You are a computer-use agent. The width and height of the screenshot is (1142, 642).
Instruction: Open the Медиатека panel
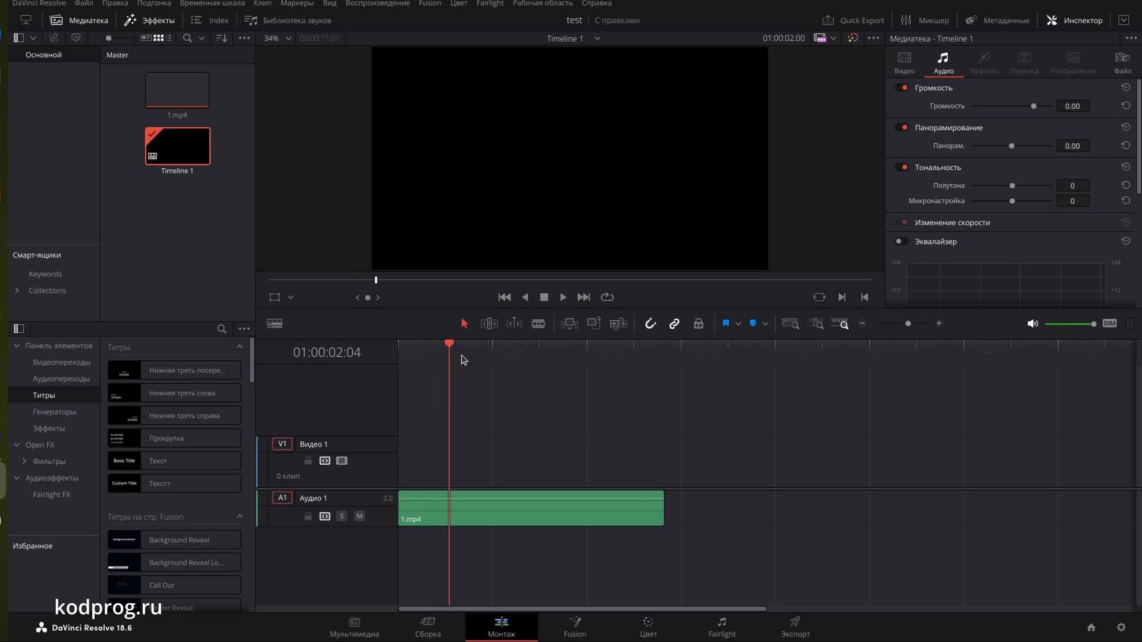coord(79,20)
